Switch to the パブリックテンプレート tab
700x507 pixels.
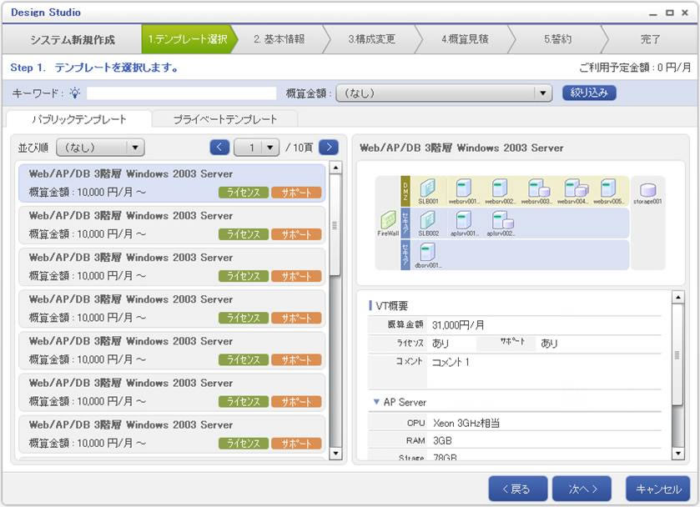(x=78, y=119)
